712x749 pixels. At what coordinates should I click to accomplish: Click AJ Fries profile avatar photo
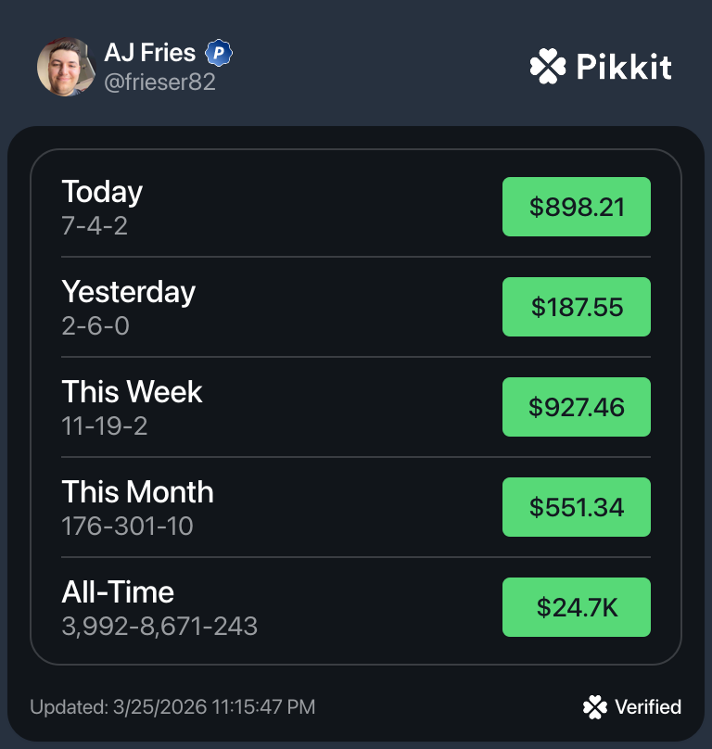coord(66,66)
